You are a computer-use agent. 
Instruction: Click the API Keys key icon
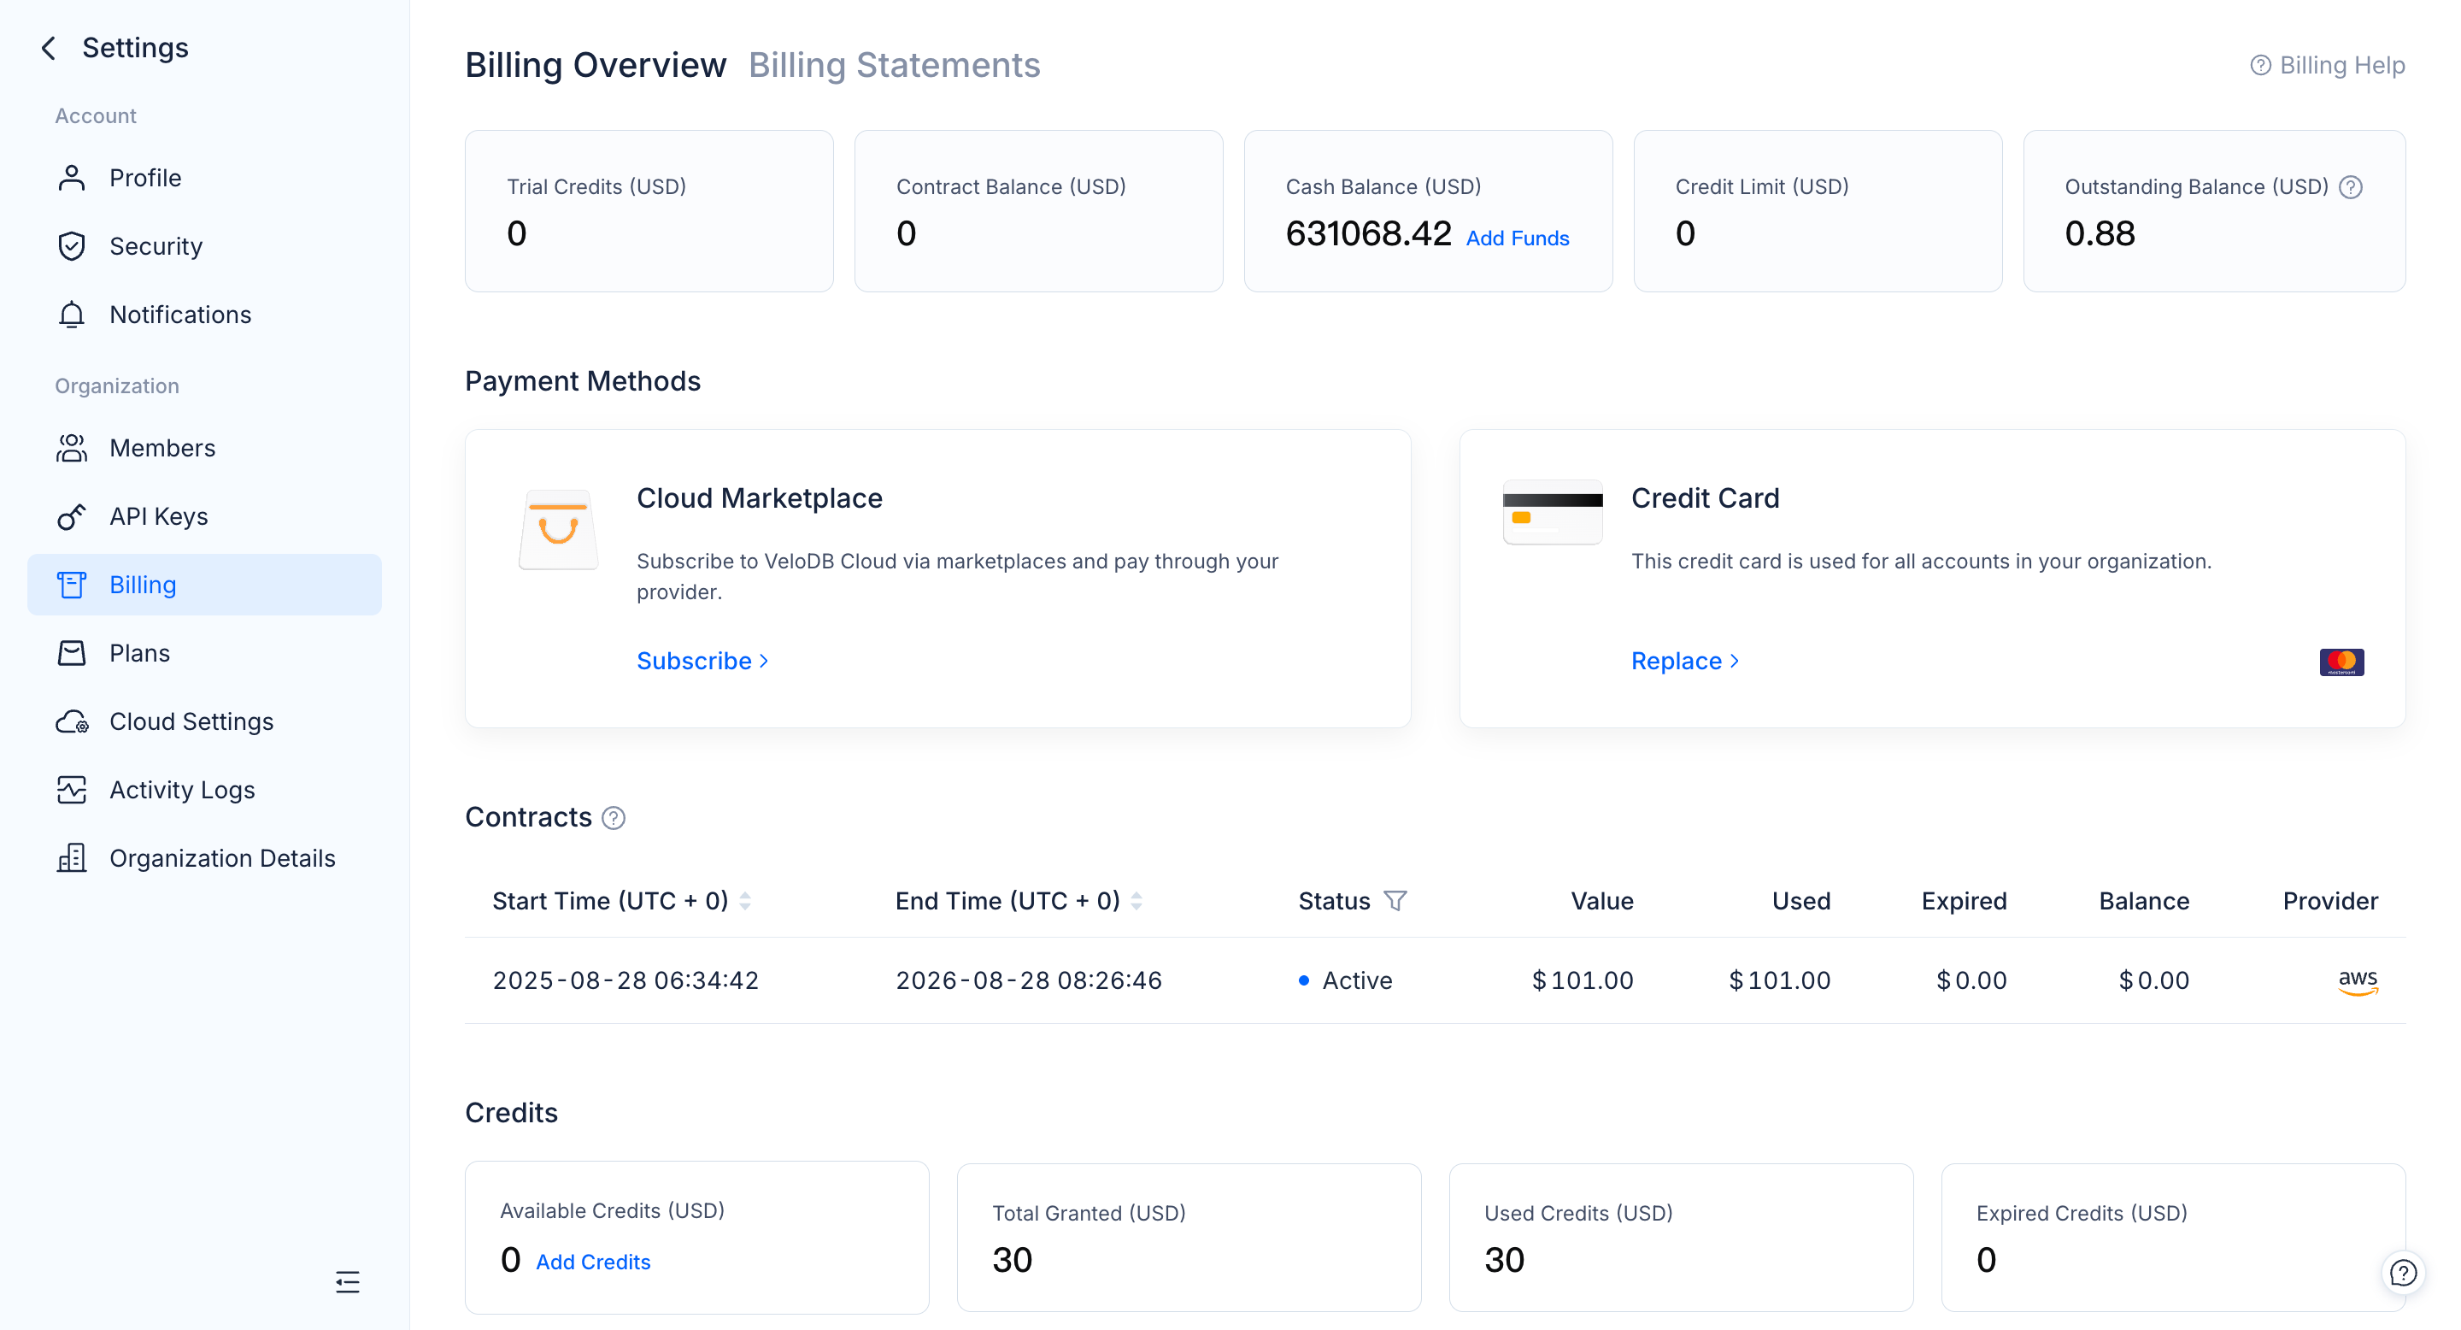coord(72,516)
